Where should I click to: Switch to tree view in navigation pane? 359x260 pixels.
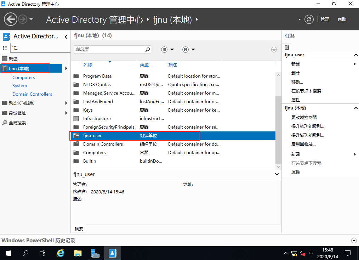[15, 48]
